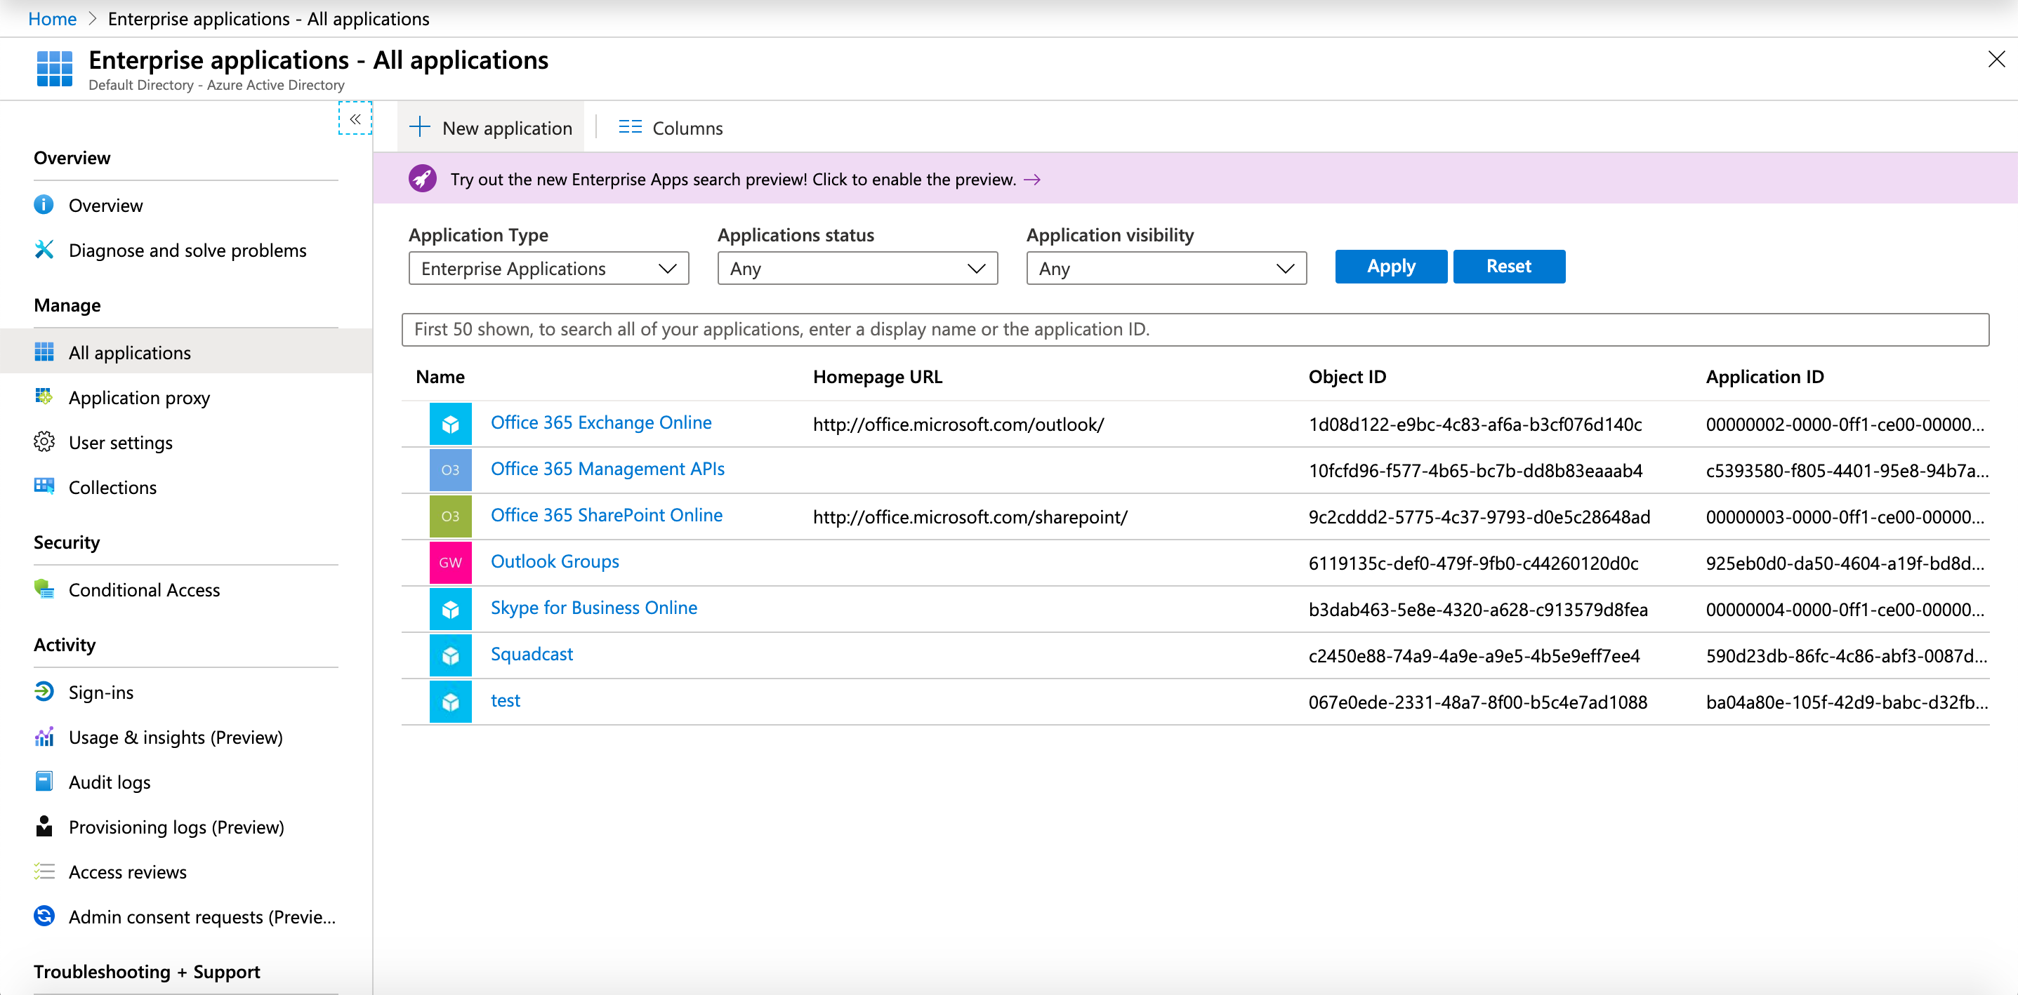Viewport: 2018px width, 995px height.
Task: Click the rocket preview banner icon
Action: 422,179
